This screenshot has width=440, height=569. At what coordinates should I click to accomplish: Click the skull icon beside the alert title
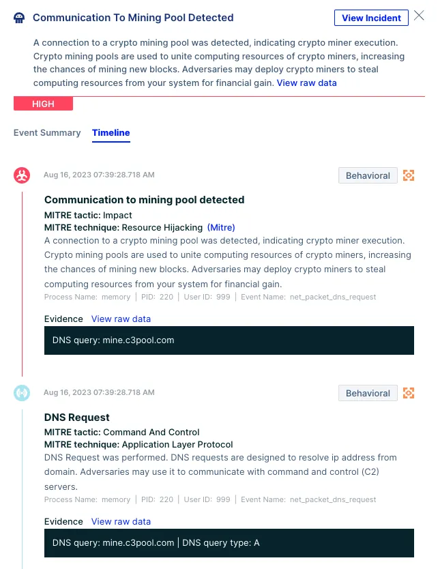tap(19, 18)
